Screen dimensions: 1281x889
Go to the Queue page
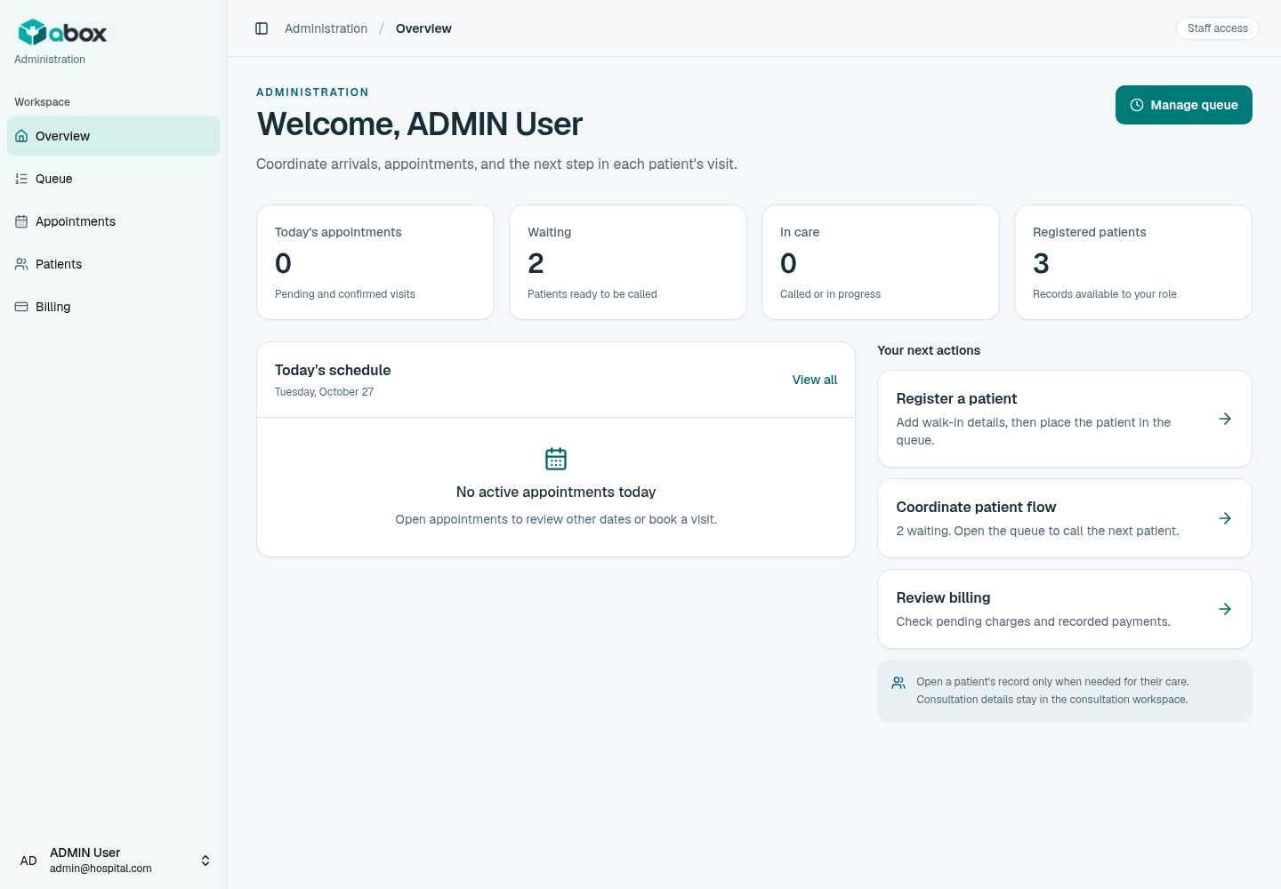(x=113, y=179)
